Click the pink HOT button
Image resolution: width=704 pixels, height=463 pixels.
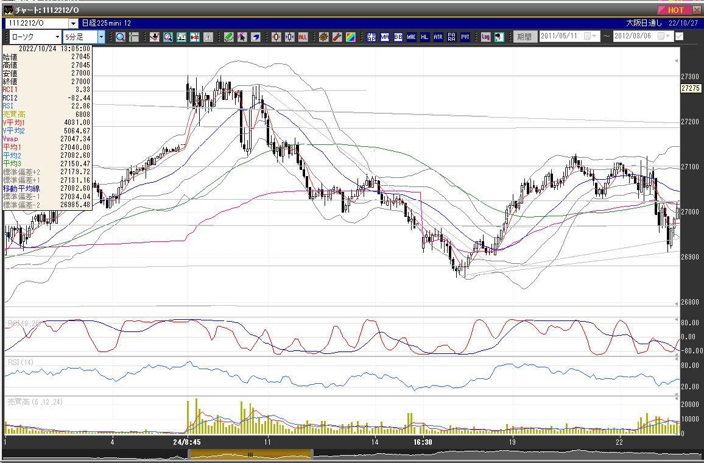pyautogui.click(x=675, y=10)
